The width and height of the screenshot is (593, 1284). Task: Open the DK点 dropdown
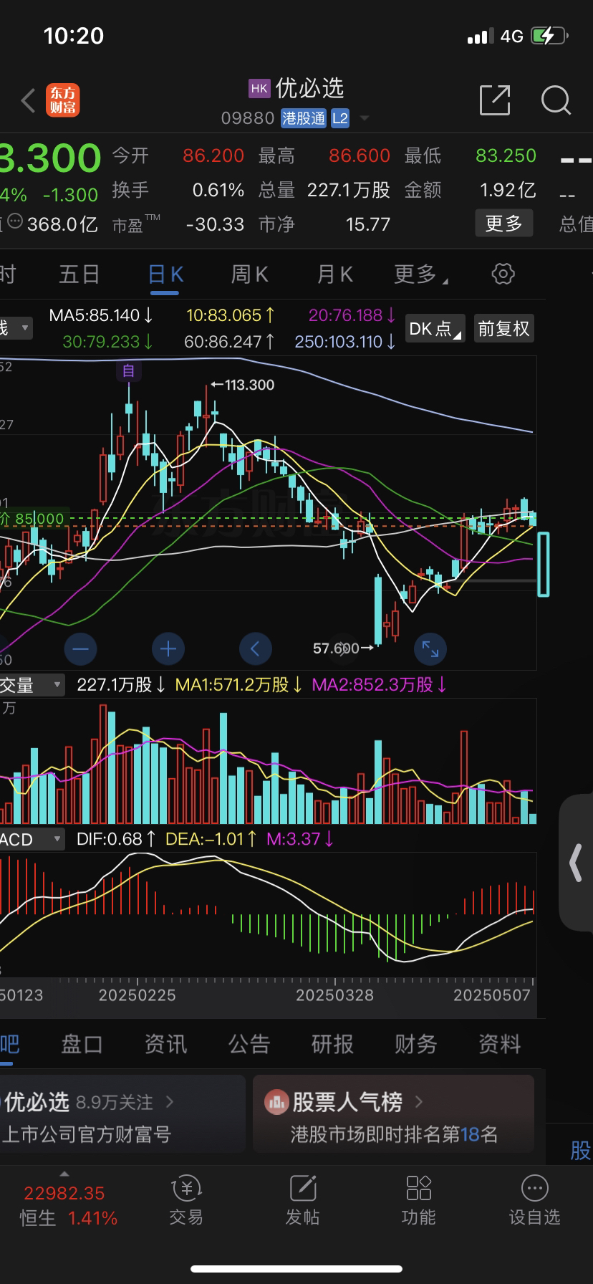435,328
